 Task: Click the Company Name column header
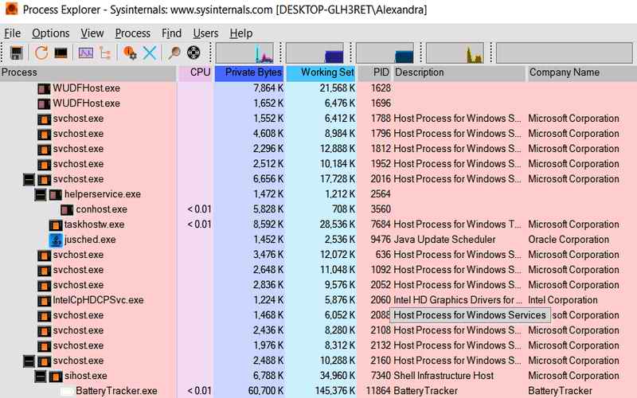tap(565, 72)
